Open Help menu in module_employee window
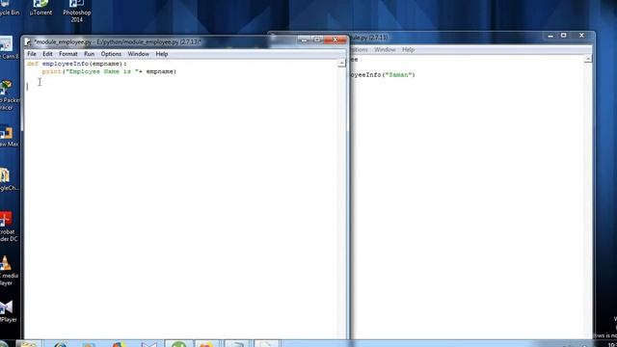 pos(162,54)
